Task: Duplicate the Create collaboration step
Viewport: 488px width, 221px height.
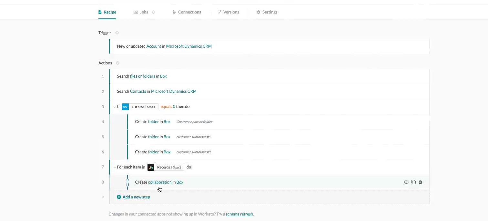Action: point(413,182)
